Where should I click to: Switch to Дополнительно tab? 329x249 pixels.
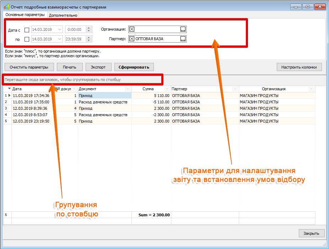63,15
